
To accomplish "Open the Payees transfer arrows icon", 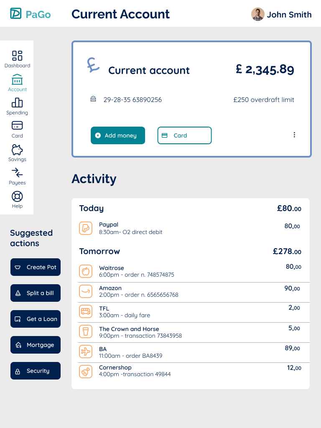I will (x=17, y=173).
